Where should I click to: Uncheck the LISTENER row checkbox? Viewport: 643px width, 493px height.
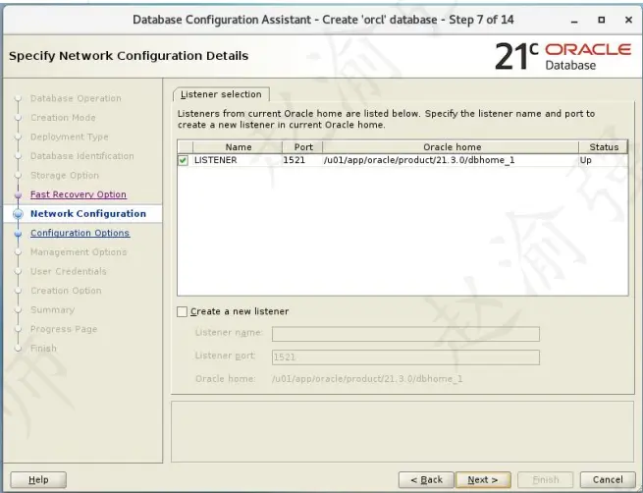click(x=183, y=160)
